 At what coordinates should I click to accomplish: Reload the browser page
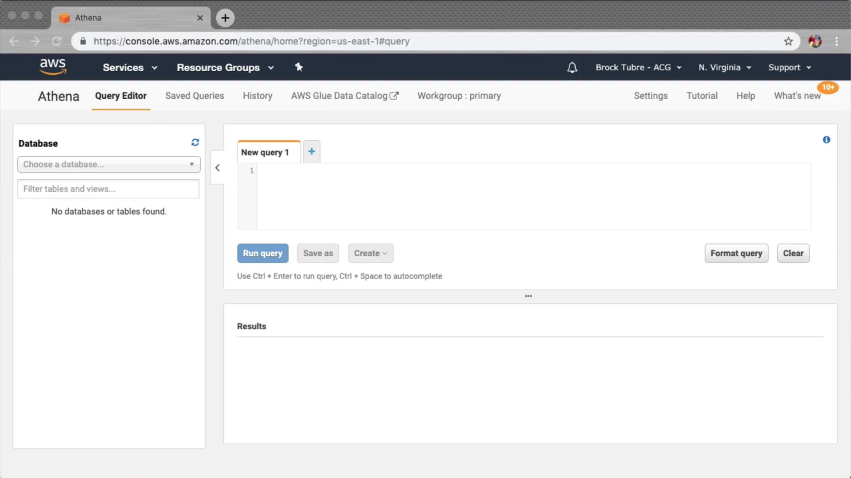[56, 41]
